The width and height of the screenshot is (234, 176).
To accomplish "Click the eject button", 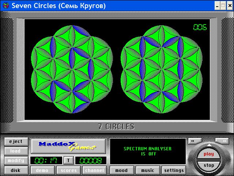I will (x=16, y=142).
